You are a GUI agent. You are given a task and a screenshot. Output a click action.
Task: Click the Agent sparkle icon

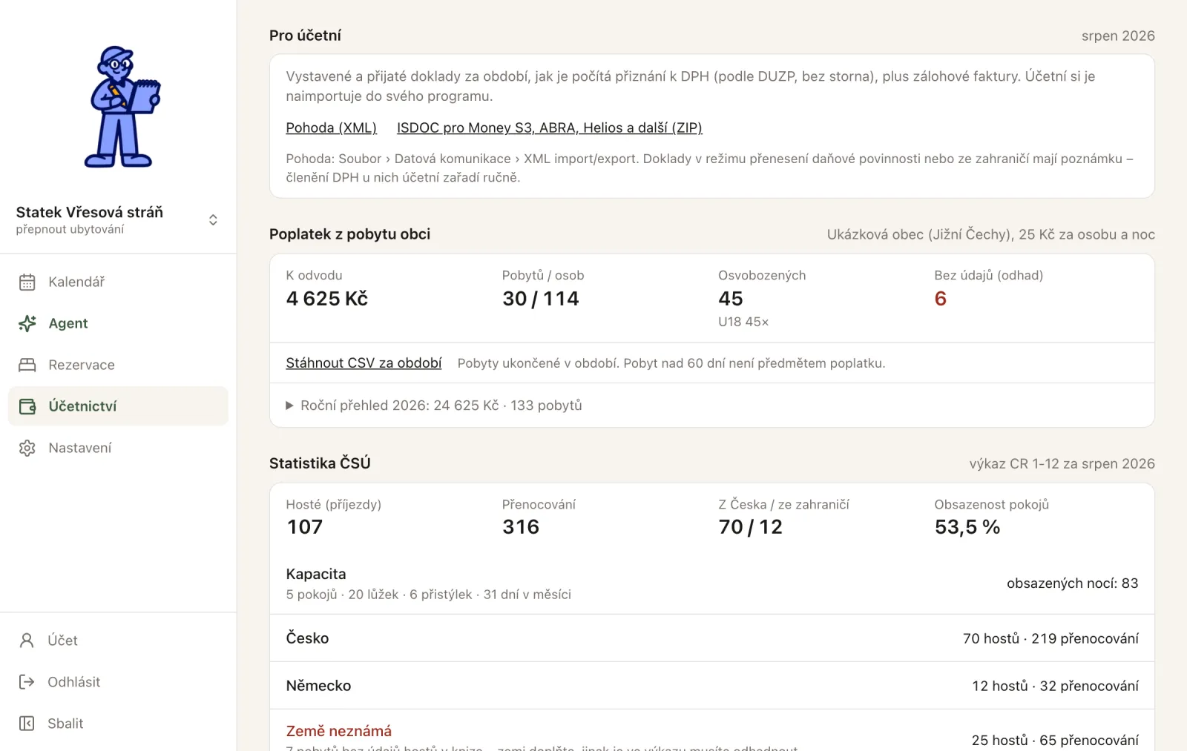tap(27, 323)
